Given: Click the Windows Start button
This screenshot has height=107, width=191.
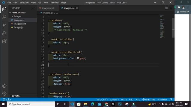Looking at the screenshot, I should [x=3, y=104].
